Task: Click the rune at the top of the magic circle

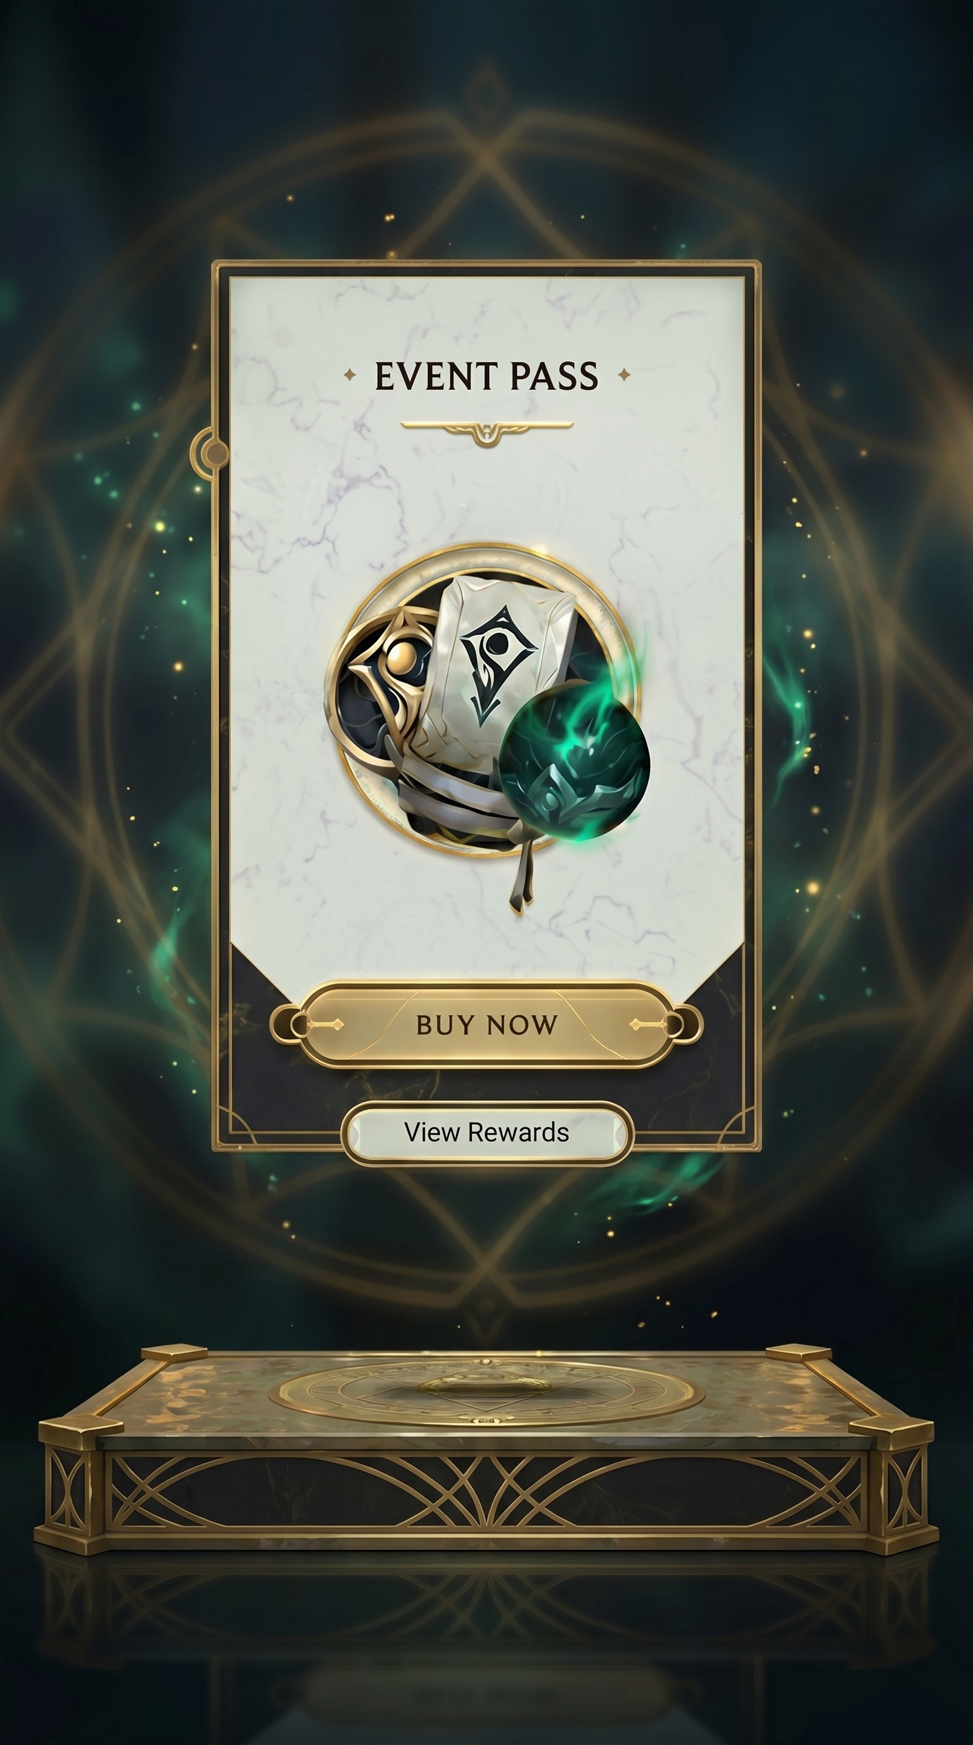Action: 486,86
